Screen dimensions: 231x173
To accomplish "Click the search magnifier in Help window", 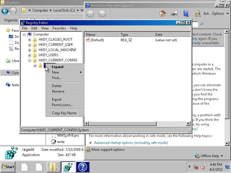I will tap(202, 24).
